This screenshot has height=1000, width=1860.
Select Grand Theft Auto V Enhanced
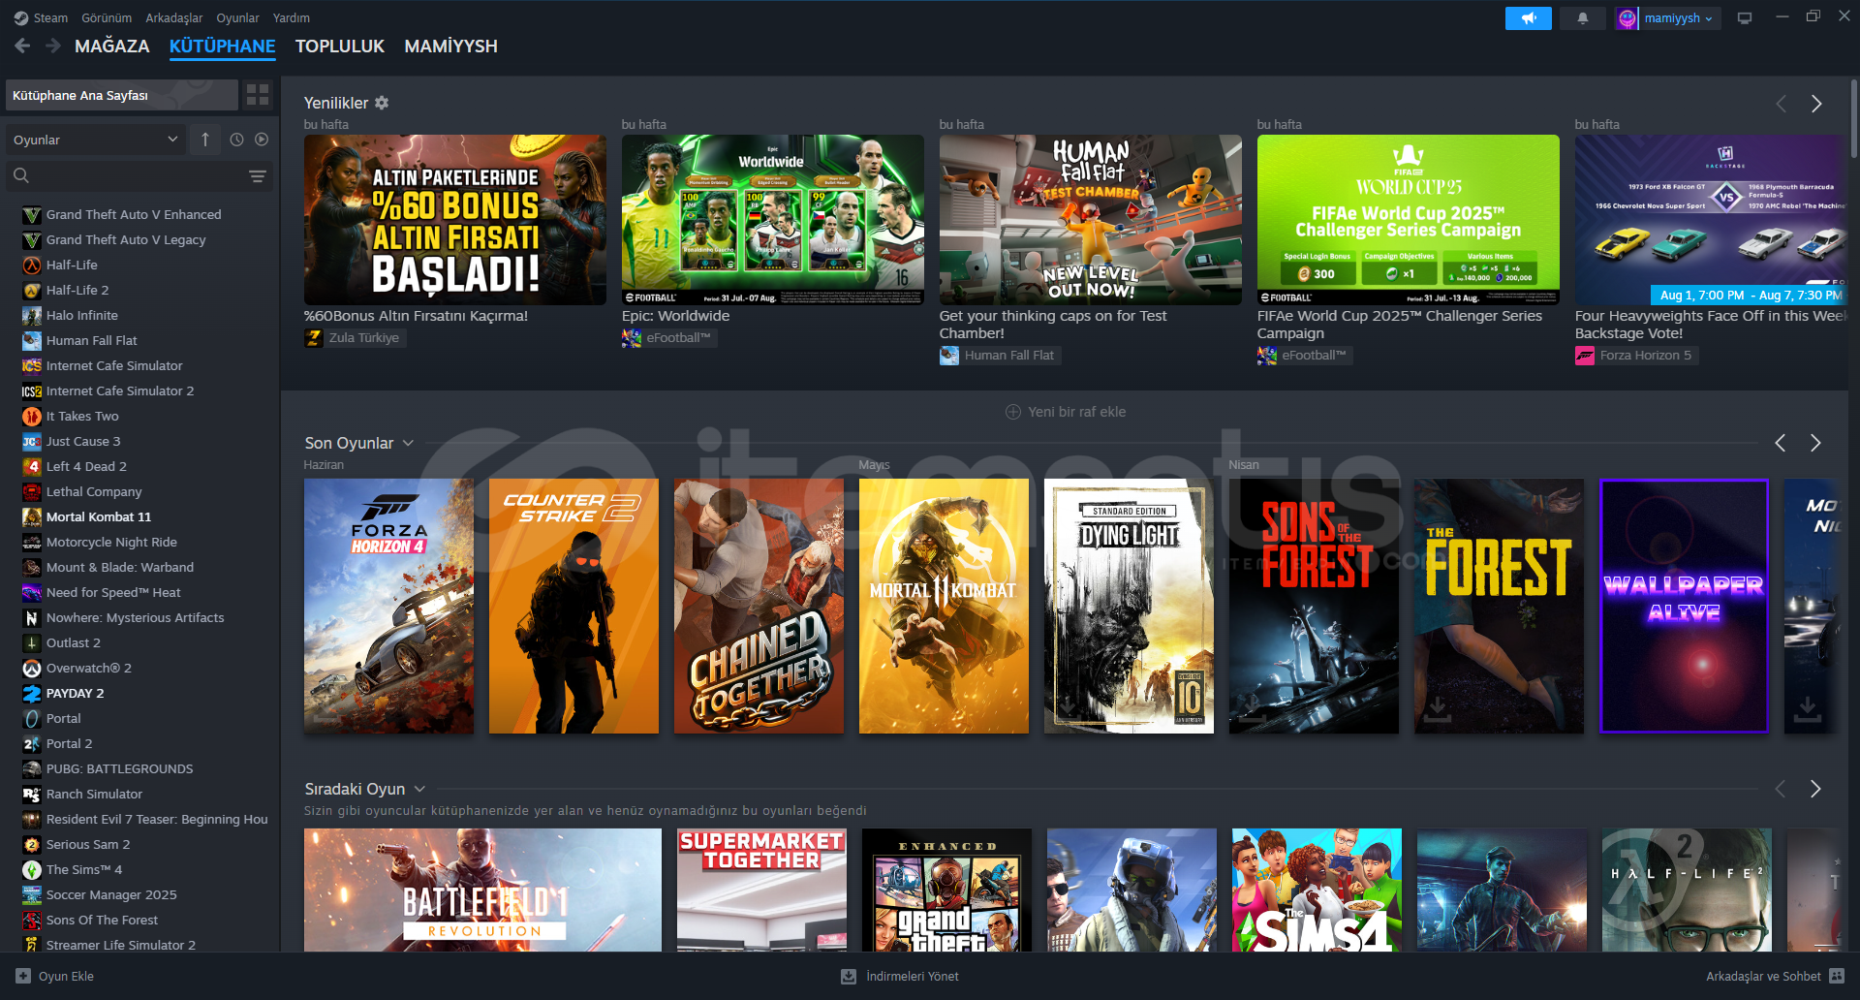pyautogui.click(x=134, y=214)
